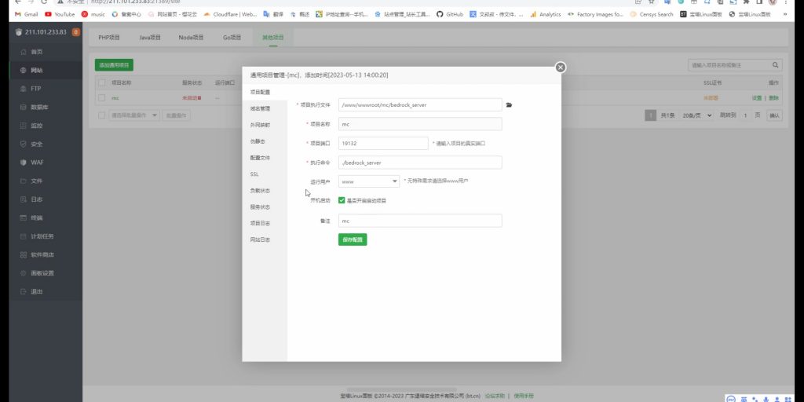Open the 运行用户 www dropdown
804x402 pixels.
tap(369, 181)
